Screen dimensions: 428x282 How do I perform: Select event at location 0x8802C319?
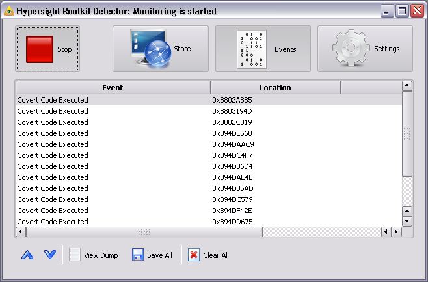(x=209, y=122)
